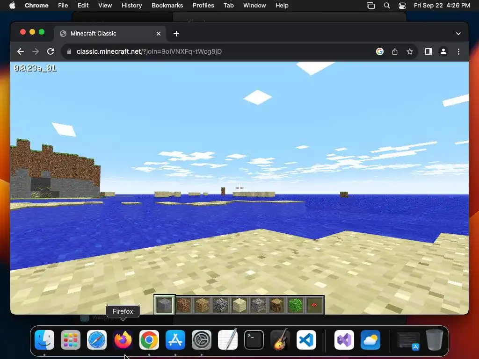The width and height of the screenshot is (479, 359).
Task: Open the History menu
Action: [131, 5]
